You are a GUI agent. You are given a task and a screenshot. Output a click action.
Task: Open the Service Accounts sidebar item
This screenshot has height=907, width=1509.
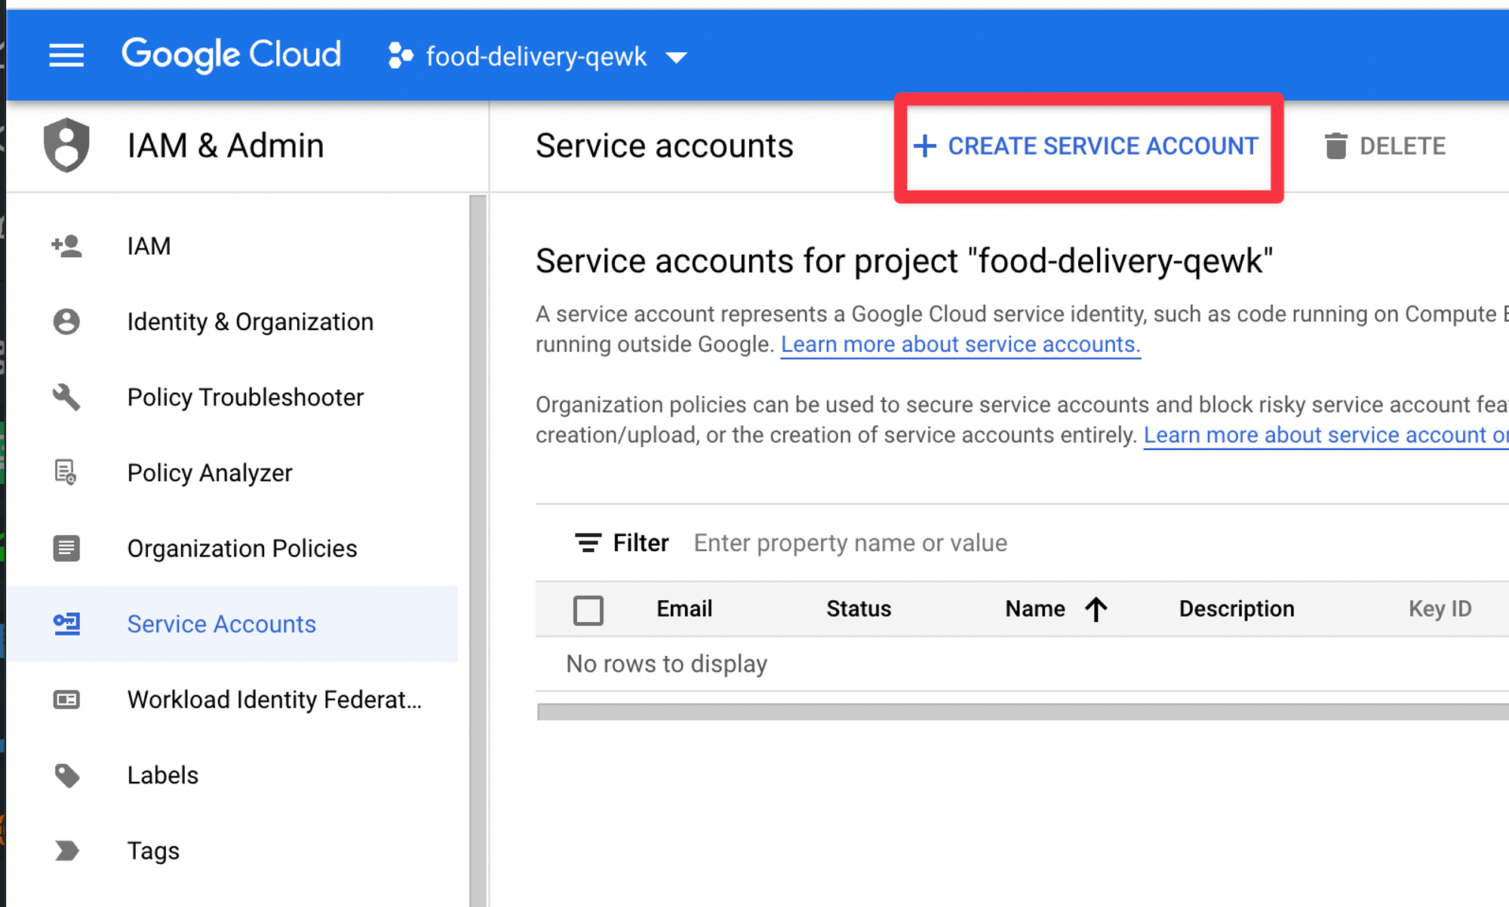[x=221, y=624]
